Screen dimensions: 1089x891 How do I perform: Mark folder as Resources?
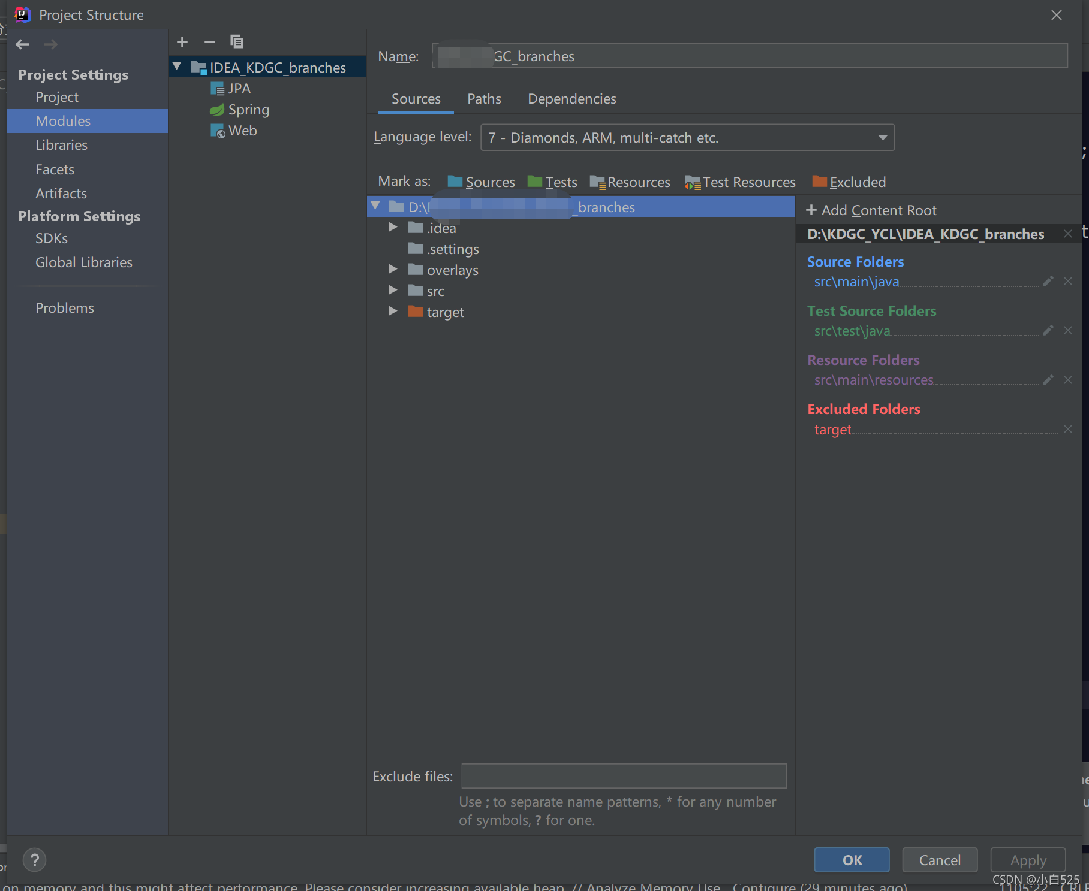pyautogui.click(x=630, y=182)
